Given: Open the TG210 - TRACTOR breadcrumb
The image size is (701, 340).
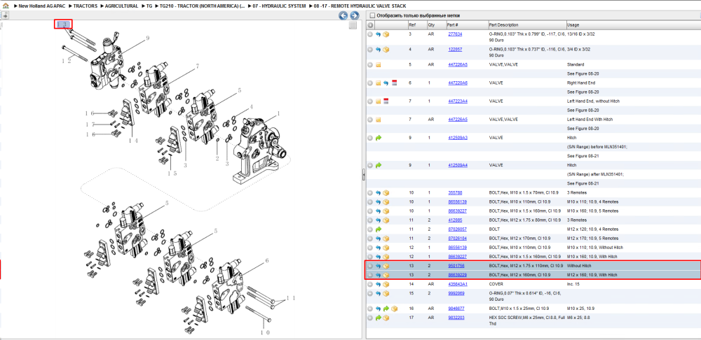Looking at the screenshot, I should [202, 6].
